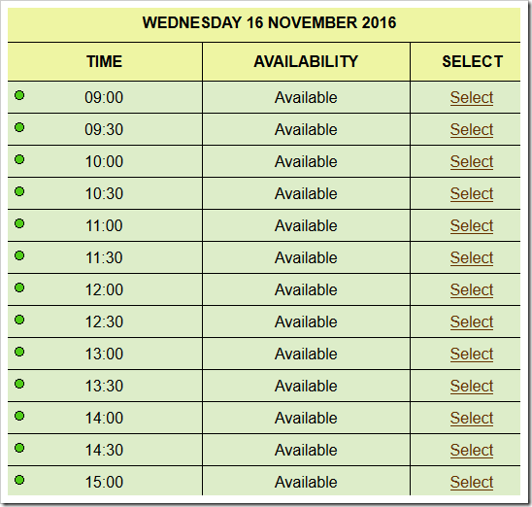Book the 12:00 slot via Select
Viewport: 532px width, 507px height.
472,290
